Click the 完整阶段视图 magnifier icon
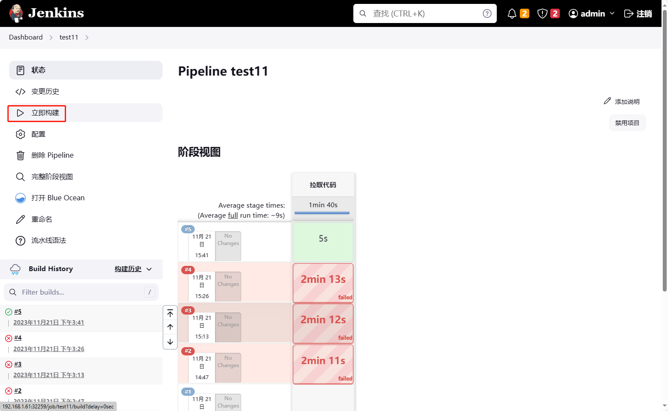Screen dimensions: 668x411 tap(20, 177)
